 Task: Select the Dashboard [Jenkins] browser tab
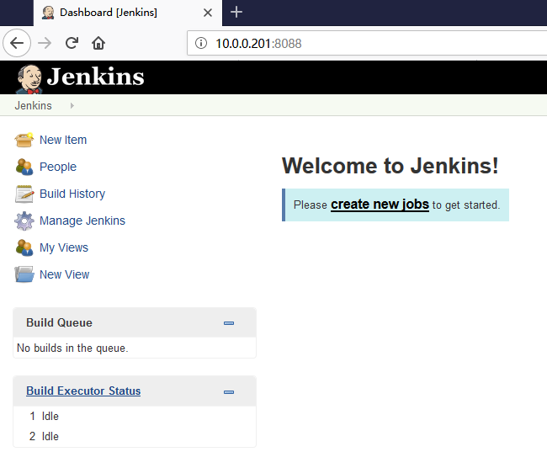pyautogui.click(x=128, y=13)
